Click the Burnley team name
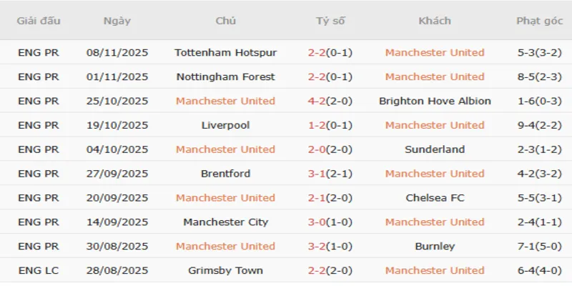572x286 pixels. (435, 247)
